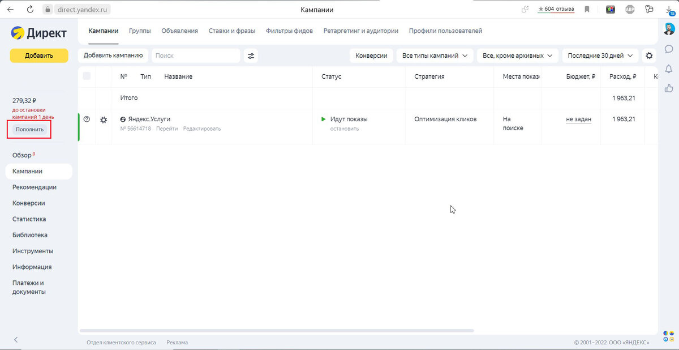Switch to the Фильтры фидов tab
The height and width of the screenshot is (350, 679).
tap(289, 31)
